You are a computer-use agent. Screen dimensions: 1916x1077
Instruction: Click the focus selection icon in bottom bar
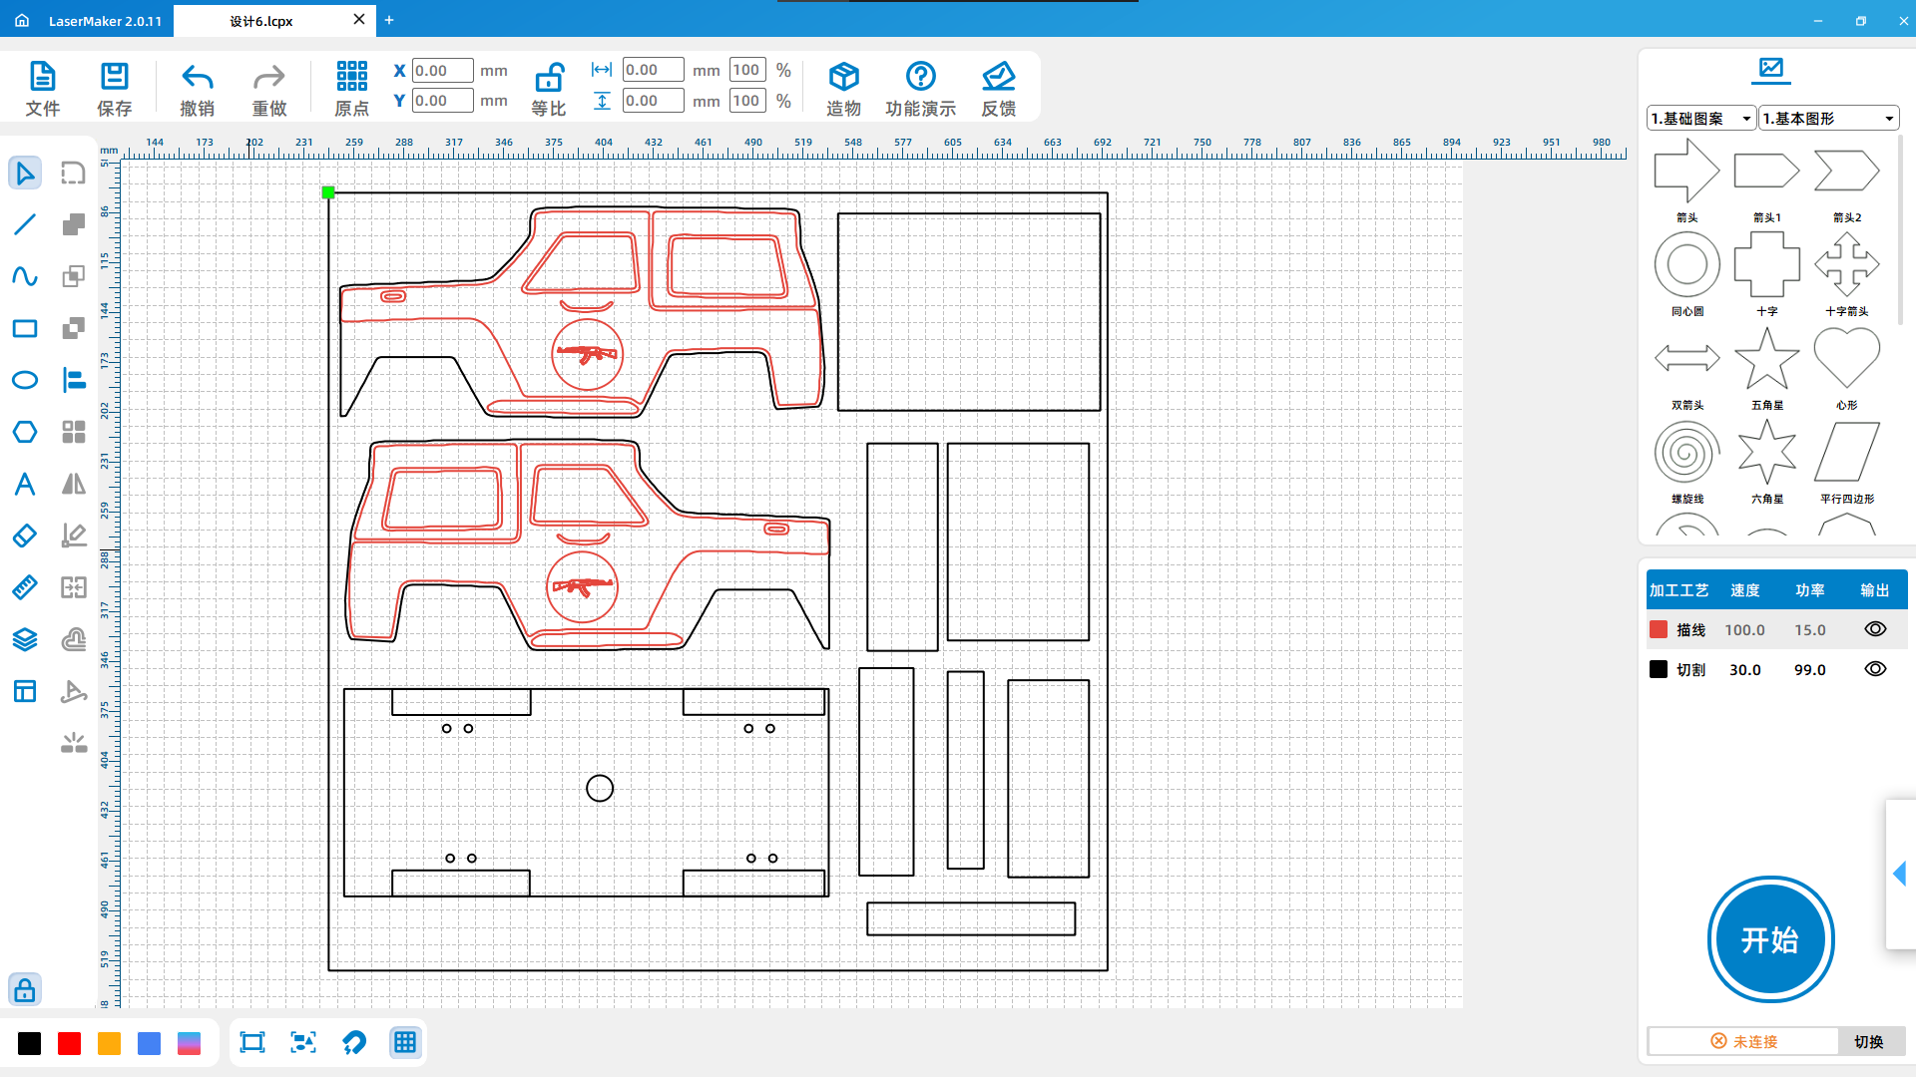tap(303, 1042)
